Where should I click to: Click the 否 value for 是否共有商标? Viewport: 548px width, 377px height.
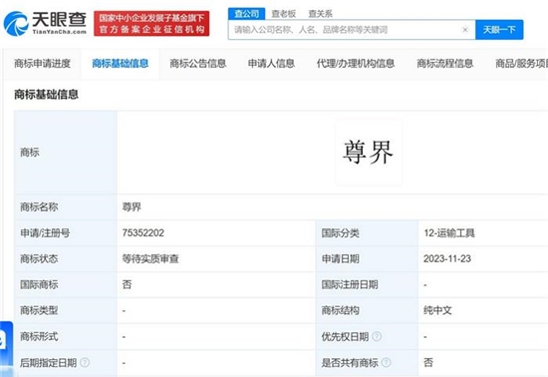click(428, 362)
